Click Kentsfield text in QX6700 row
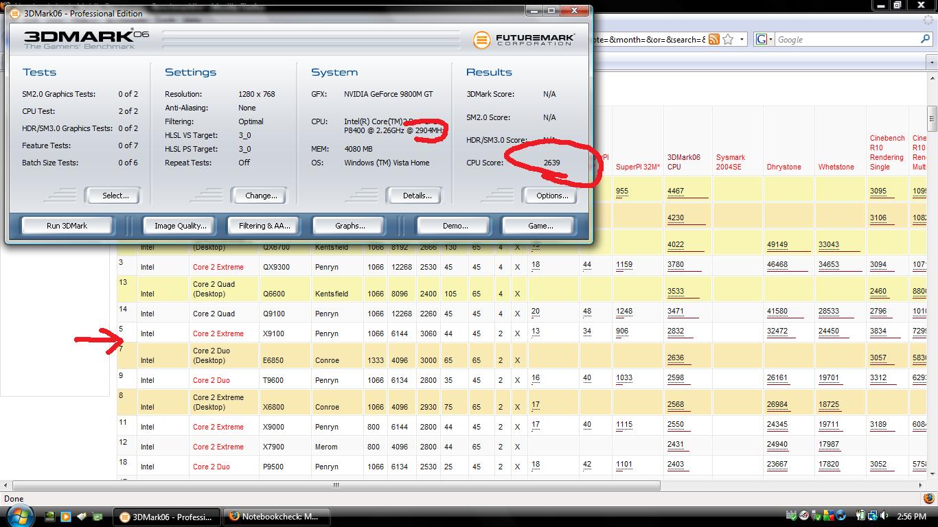The height and width of the screenshot is (527, 938). click(332, 247)
